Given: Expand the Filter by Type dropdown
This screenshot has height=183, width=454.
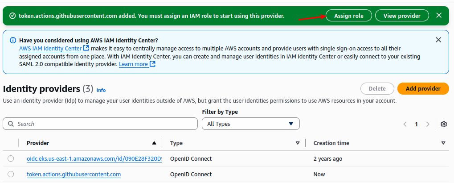Looking at the screenshot, I should pos(251,124).
